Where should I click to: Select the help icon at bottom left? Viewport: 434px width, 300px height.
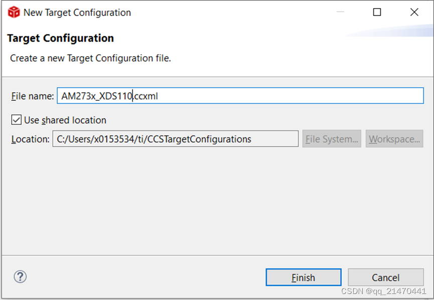pos(20,277)
